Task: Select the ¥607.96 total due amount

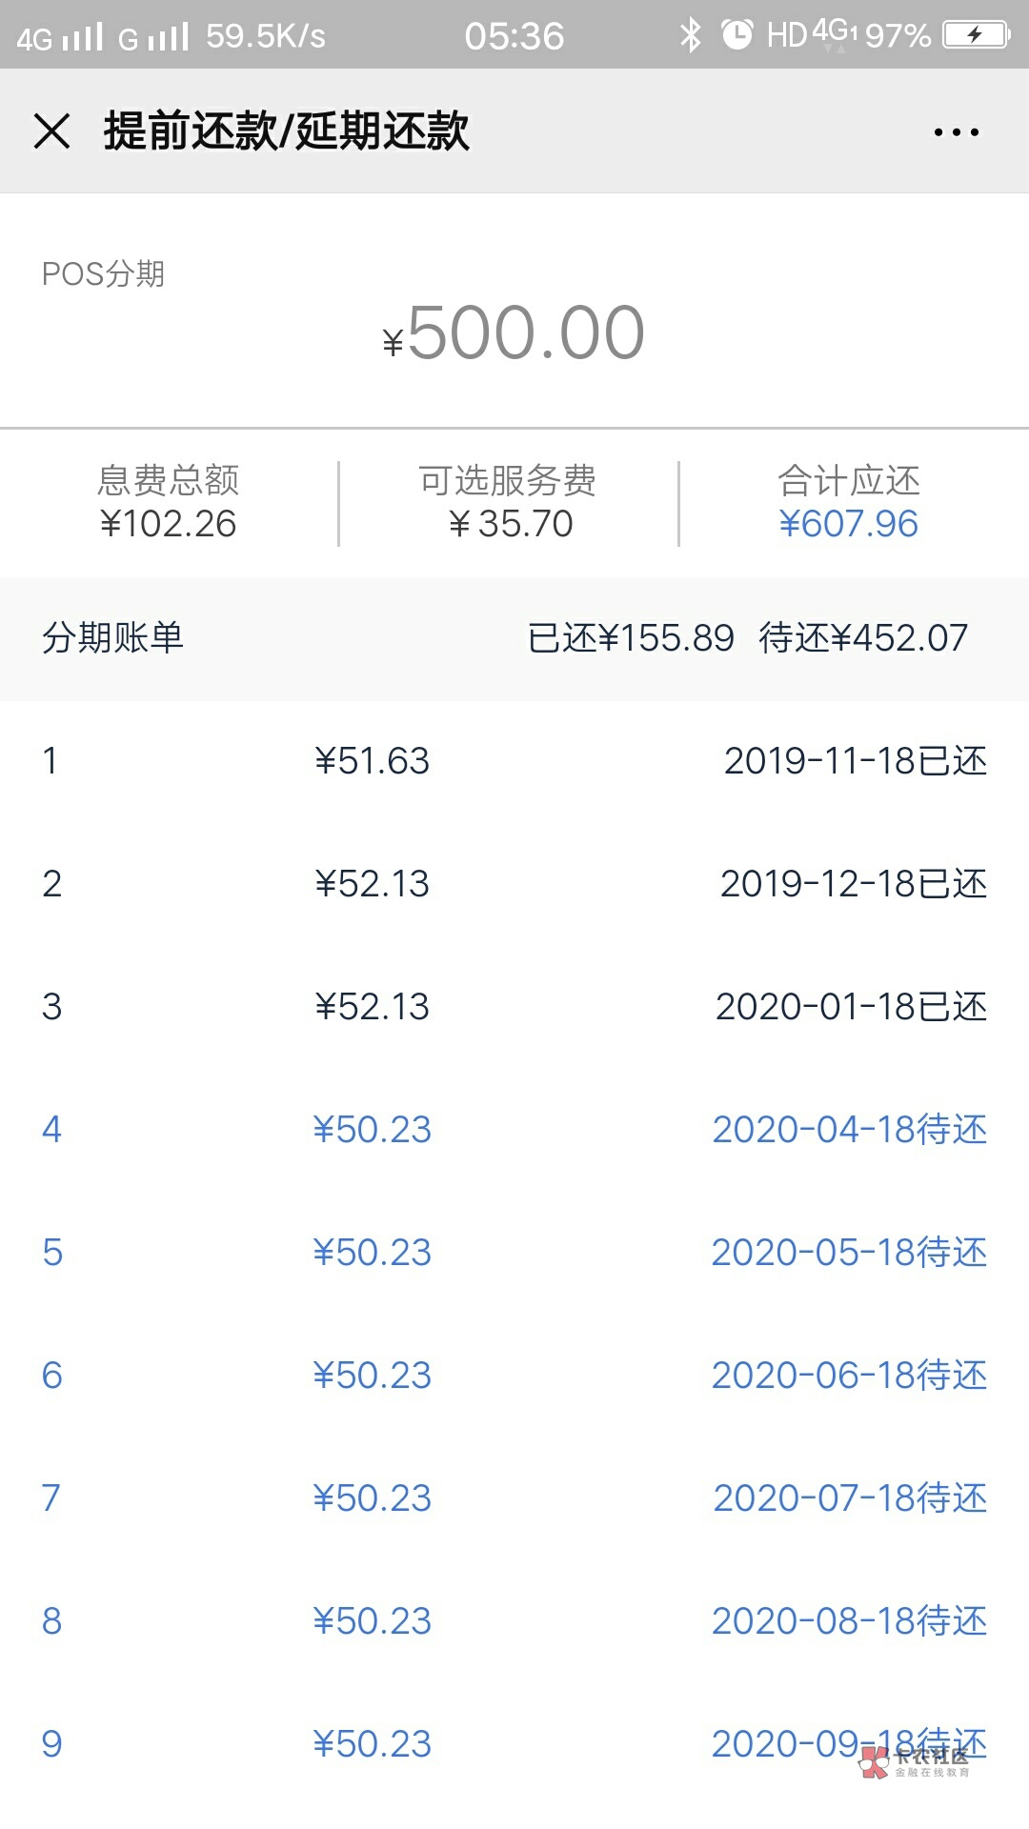Action: [848, 524]
